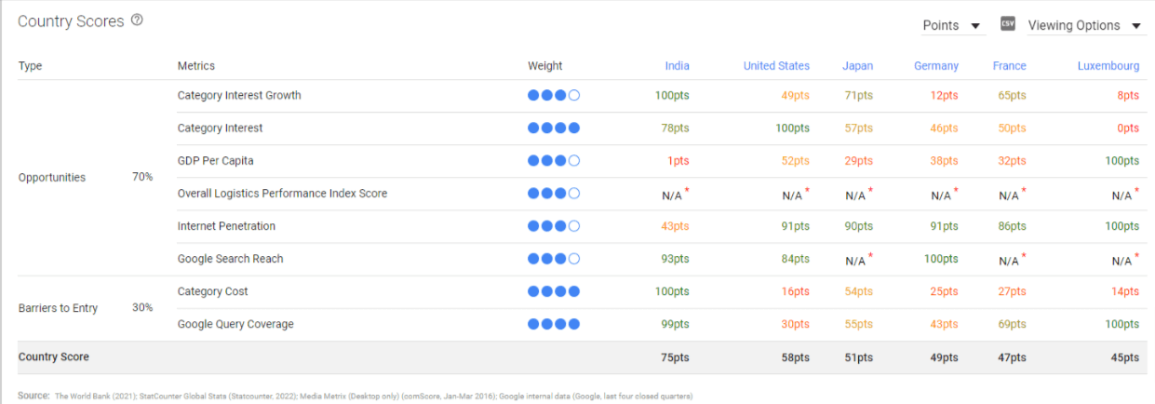Screen dimensions: 1155x404
Task: Set weight dots for Category Cost
Action: [554, 291]
